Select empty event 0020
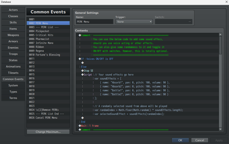Screen dimensions: 229x144 click(x=48, y=94)
